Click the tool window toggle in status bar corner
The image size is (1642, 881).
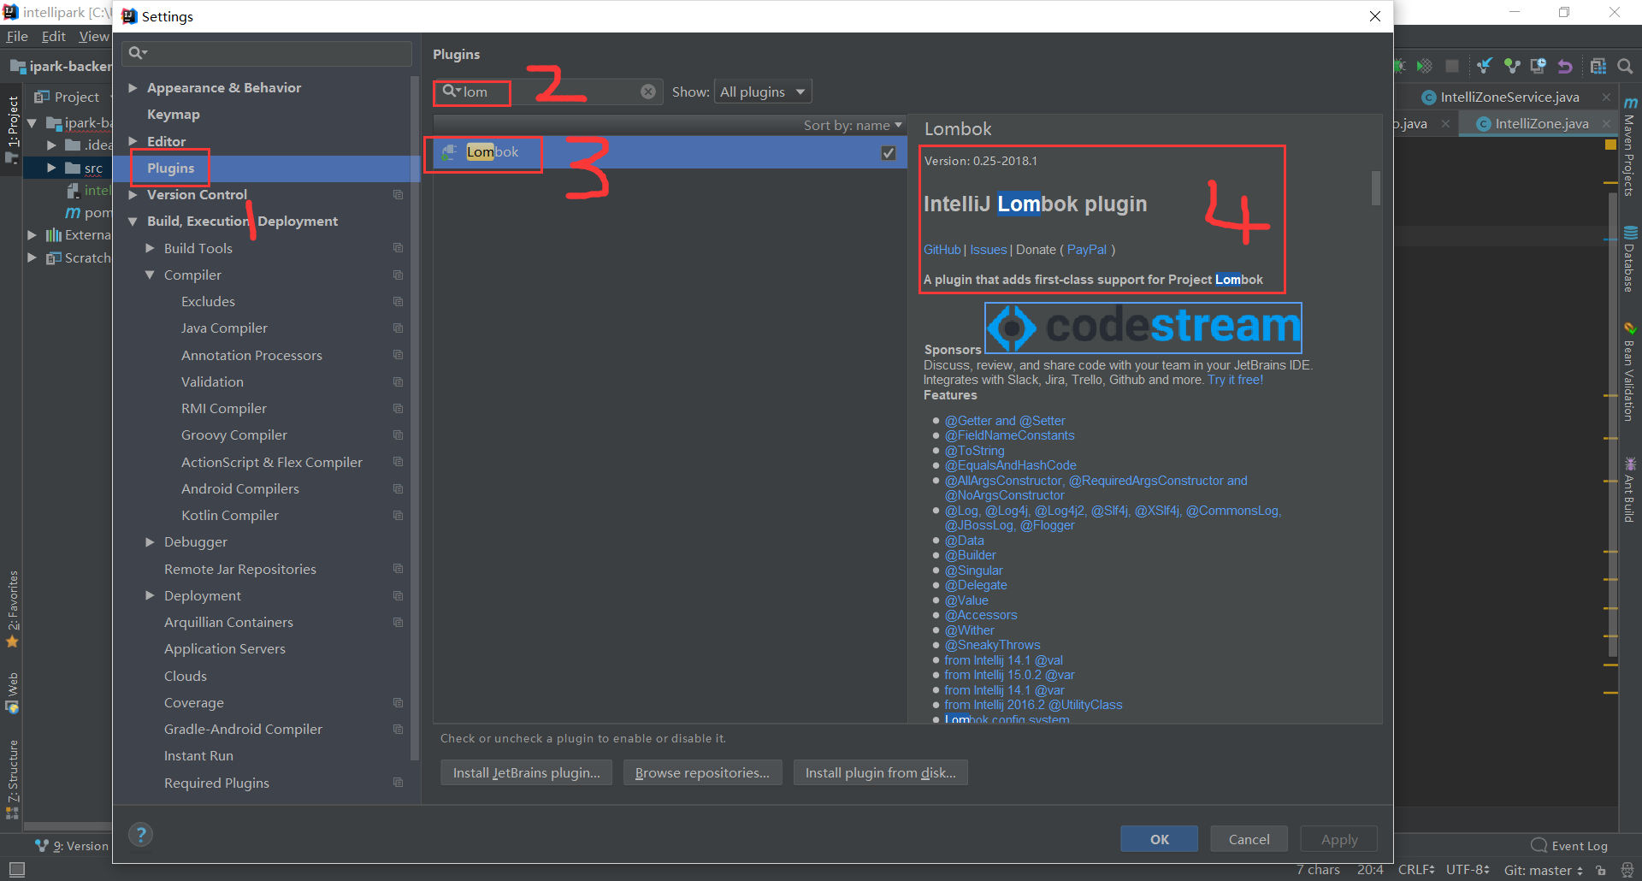click(x=16, y=870)
